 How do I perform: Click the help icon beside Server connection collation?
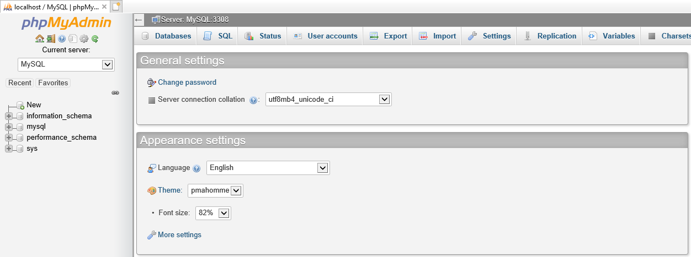pyautogui.click(x=254, y=100)
